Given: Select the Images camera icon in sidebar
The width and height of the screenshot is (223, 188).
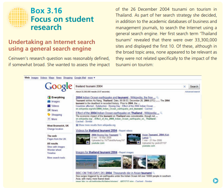Looking at the screenshot, I should coord(49,101).
